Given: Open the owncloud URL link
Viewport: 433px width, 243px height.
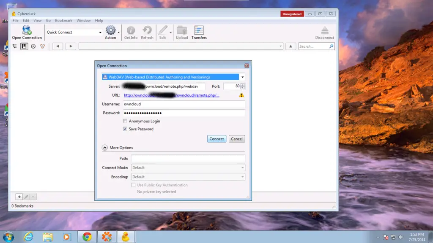Looking at the screenshot, I should pos(172,95).
